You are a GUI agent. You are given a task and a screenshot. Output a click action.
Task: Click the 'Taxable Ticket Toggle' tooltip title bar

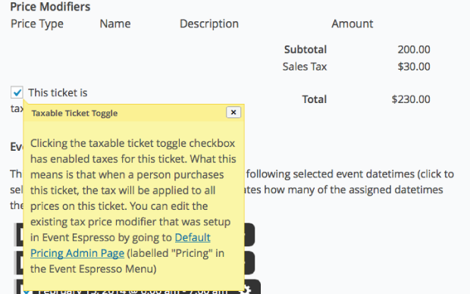tap(134, 113)
